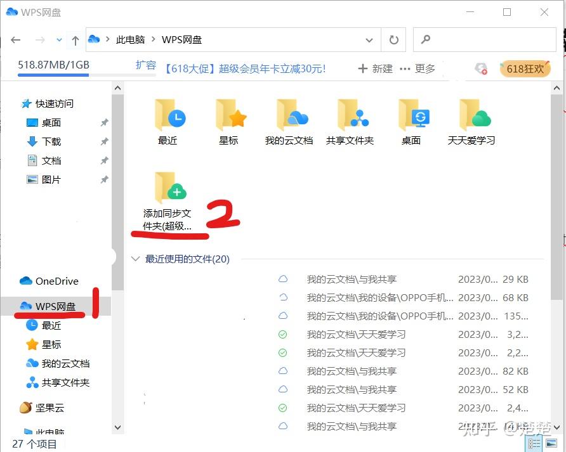Click the file list scrollbar up arrow
566x452 pixels.
coord(556,88)
